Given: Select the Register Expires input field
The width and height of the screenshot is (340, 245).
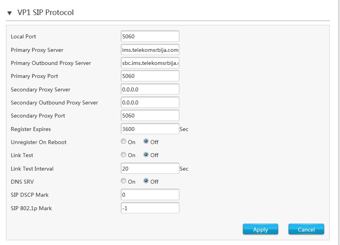Looking at the screenshot, I should pyautogui.click(x=150, y=129).
